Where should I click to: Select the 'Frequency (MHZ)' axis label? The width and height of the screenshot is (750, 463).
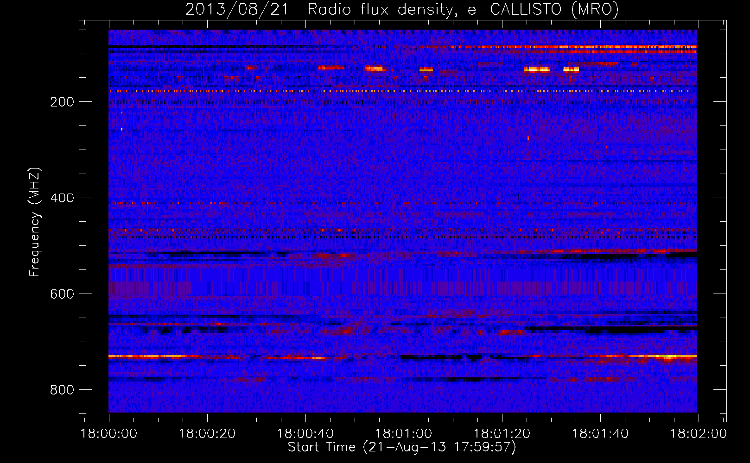click(34, 222)
